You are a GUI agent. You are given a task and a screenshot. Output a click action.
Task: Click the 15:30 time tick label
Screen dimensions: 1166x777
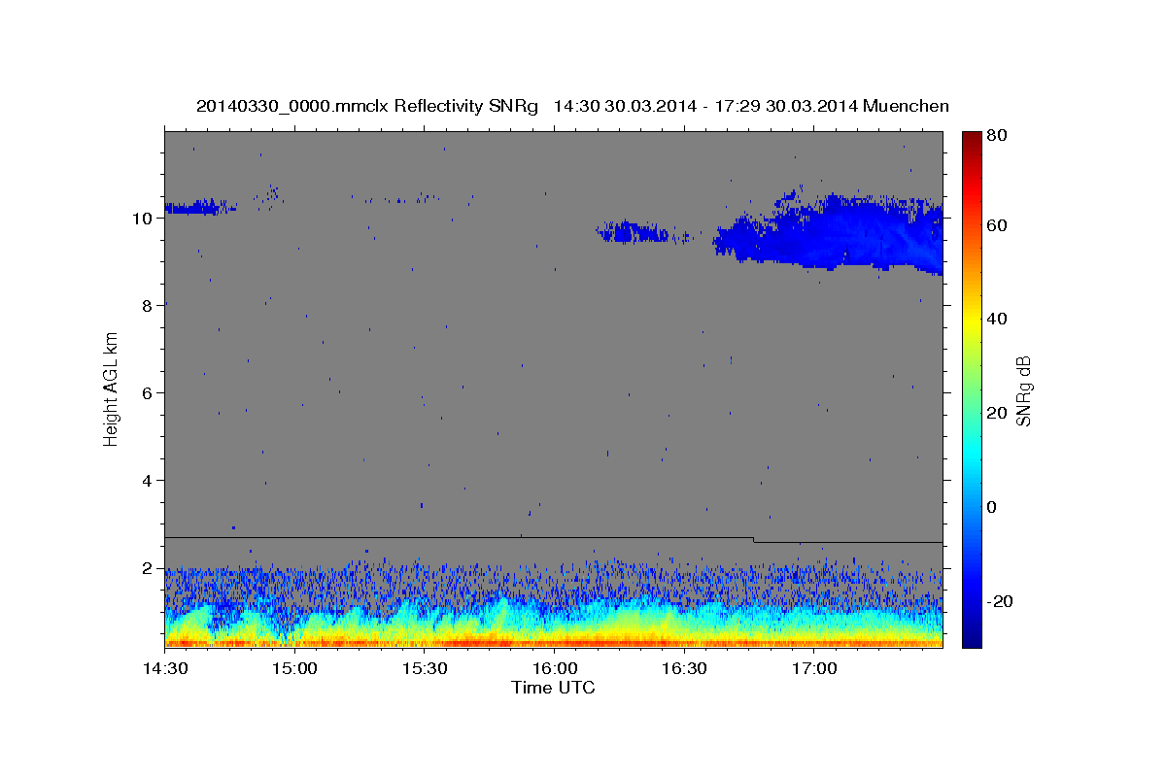pyautogui.click(x=425, y=669)
